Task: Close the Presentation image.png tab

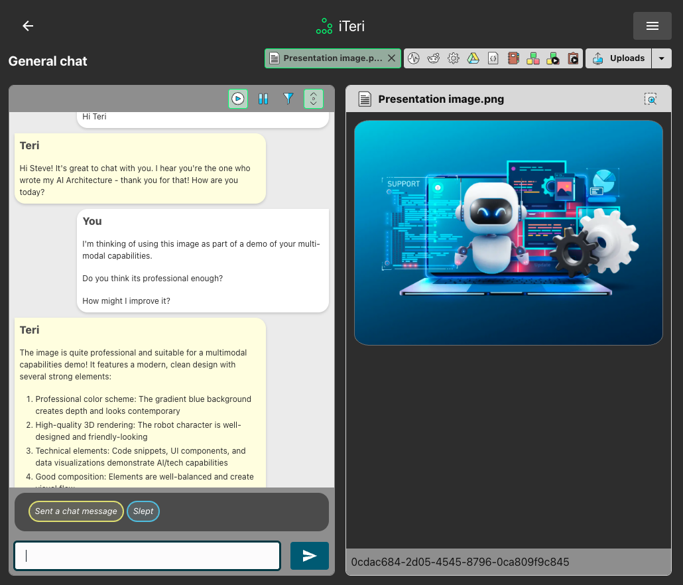Action: 392,58
